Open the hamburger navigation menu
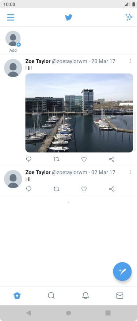This screenshot has width=137, height=321. pyautogui.click(x=11, y=17)
